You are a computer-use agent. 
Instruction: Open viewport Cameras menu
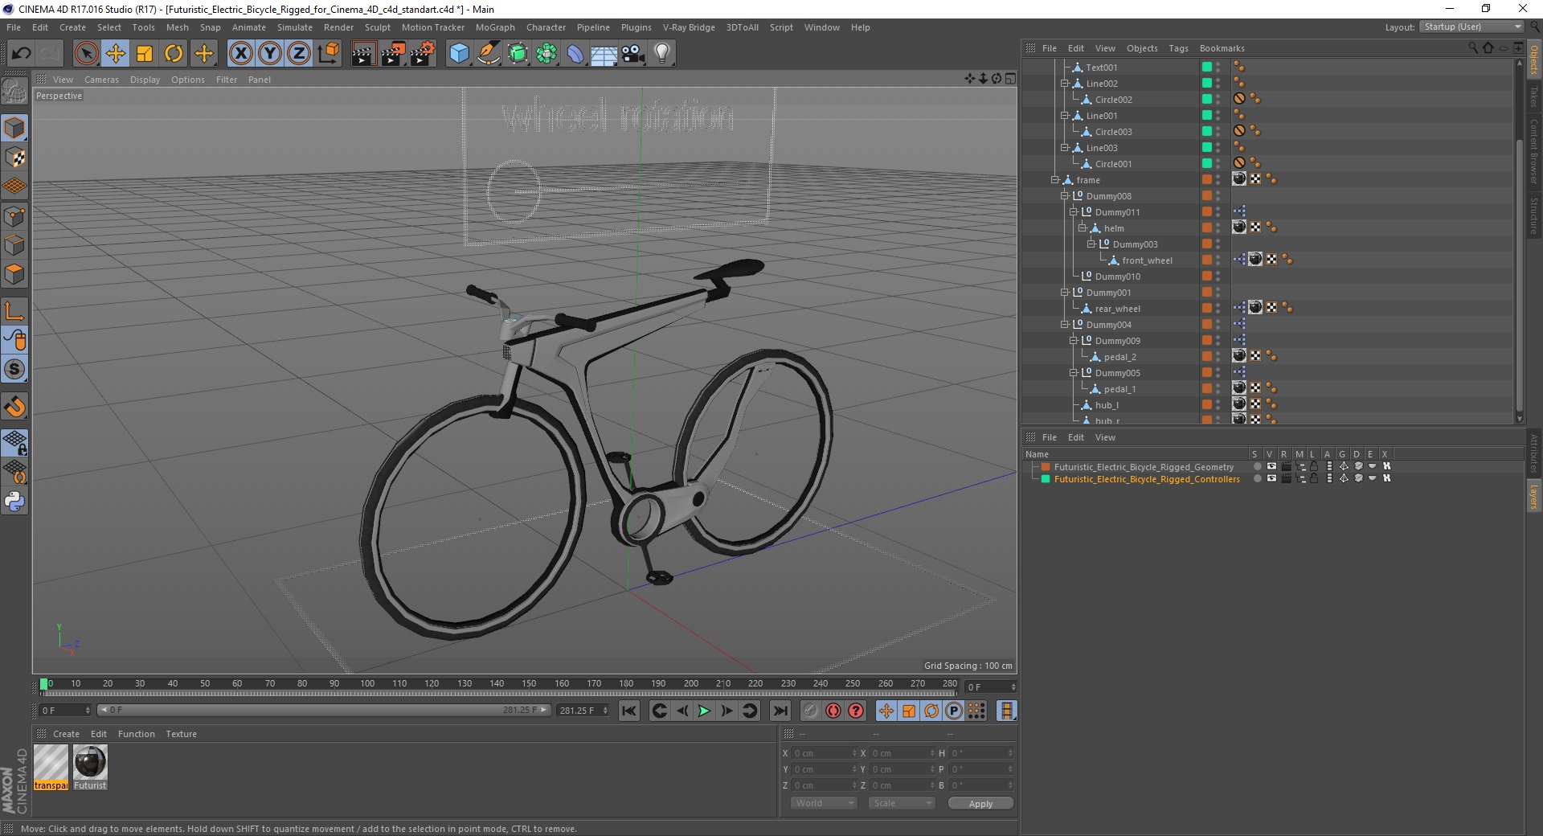(x=101, y=80)
